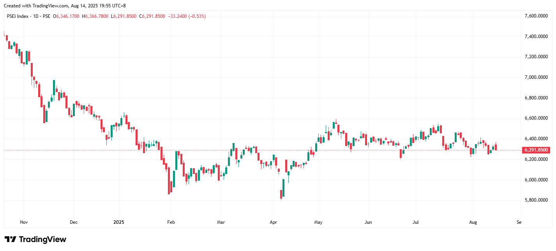
Task: Click the 7,000.0000 price axis label
Action: [x=537, y=77]
